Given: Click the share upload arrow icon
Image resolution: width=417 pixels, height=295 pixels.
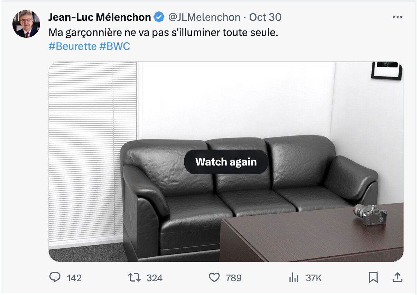Looking at the screenshot, I should tap(398, 277).
